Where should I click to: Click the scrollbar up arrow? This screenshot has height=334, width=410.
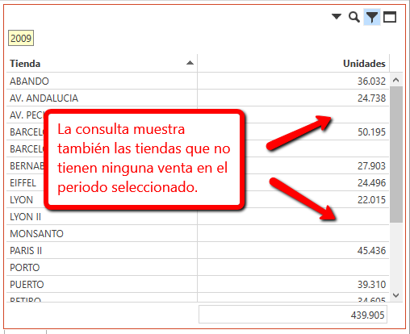point(395,80)
